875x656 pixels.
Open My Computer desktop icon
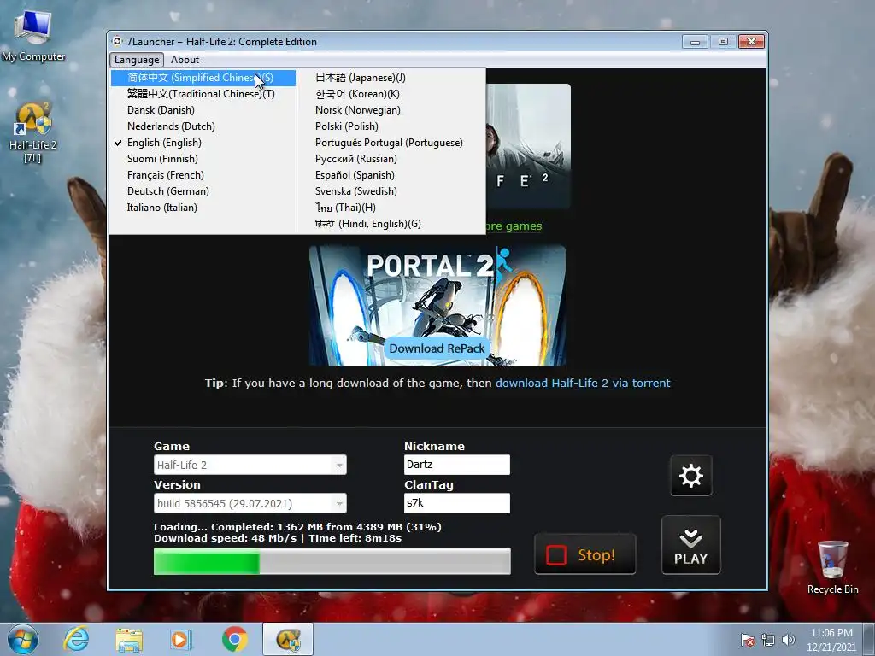[x=33, y=35]
